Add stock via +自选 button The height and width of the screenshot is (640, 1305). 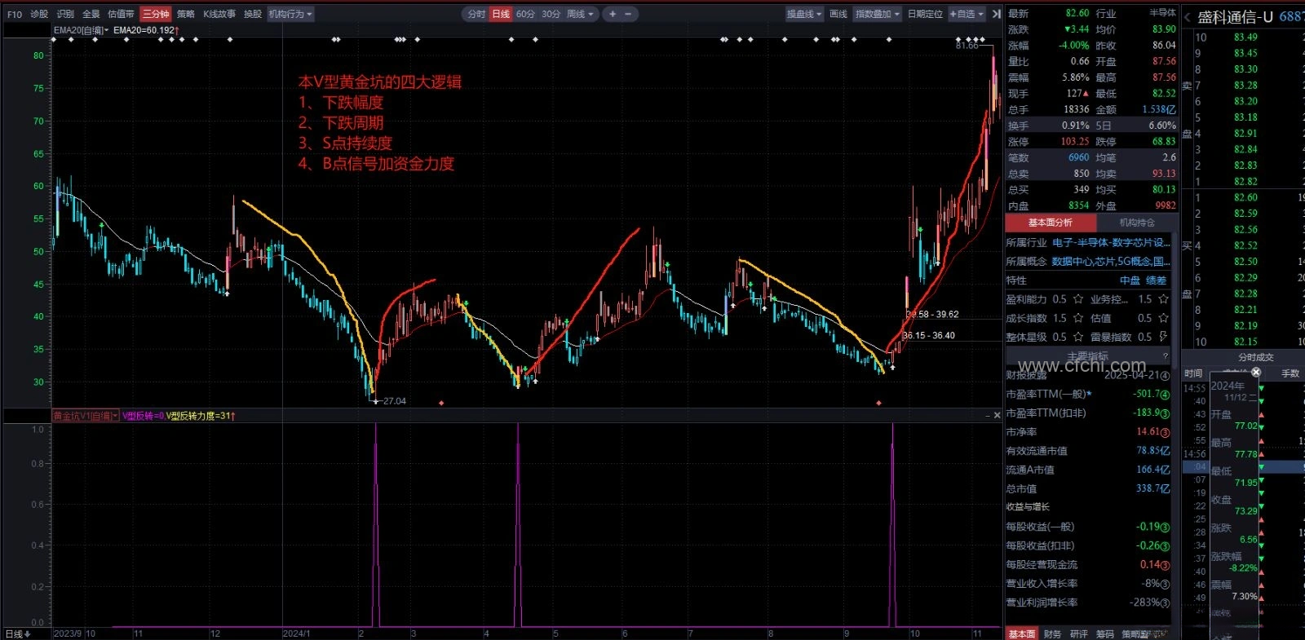[967, 14]
